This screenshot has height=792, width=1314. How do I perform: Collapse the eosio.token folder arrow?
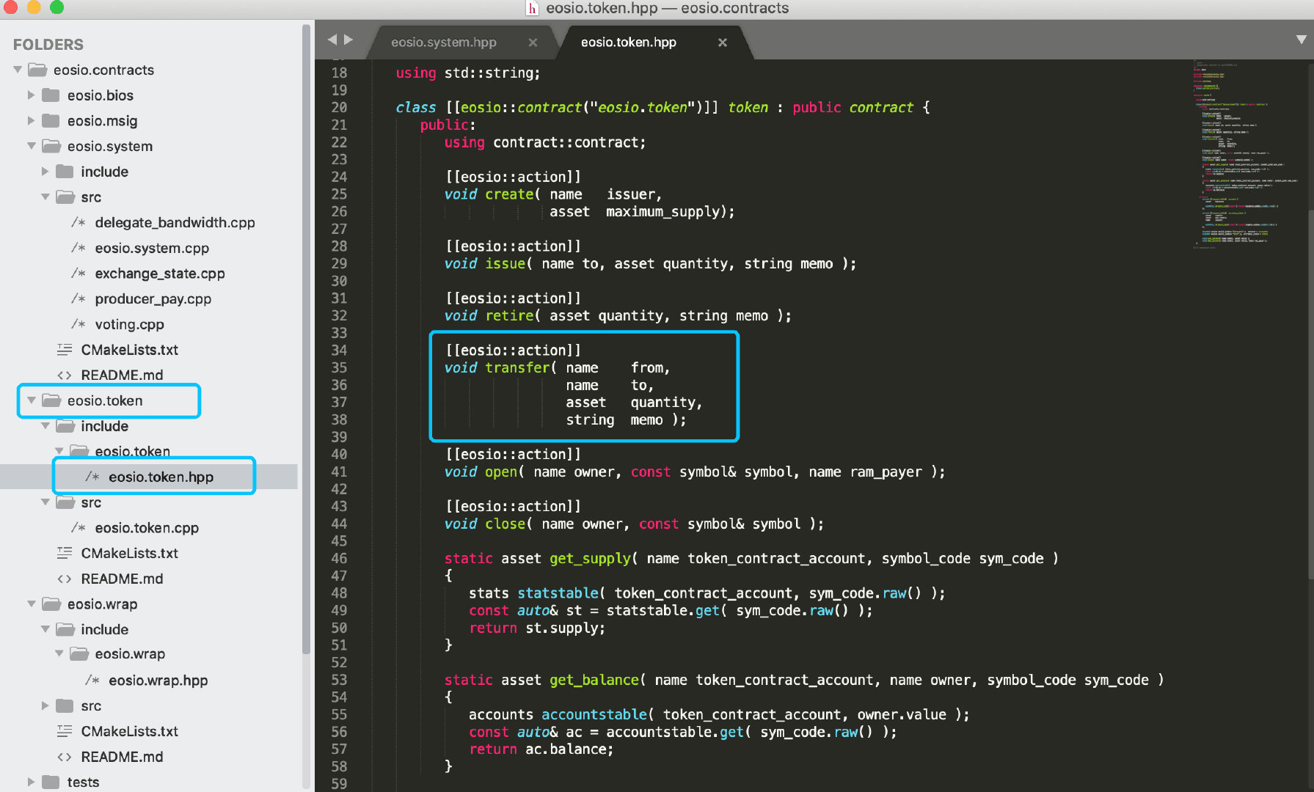[x=32, y=400]
